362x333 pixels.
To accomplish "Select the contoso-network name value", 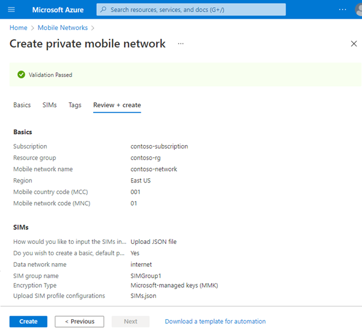I will (x=154, y=169).
